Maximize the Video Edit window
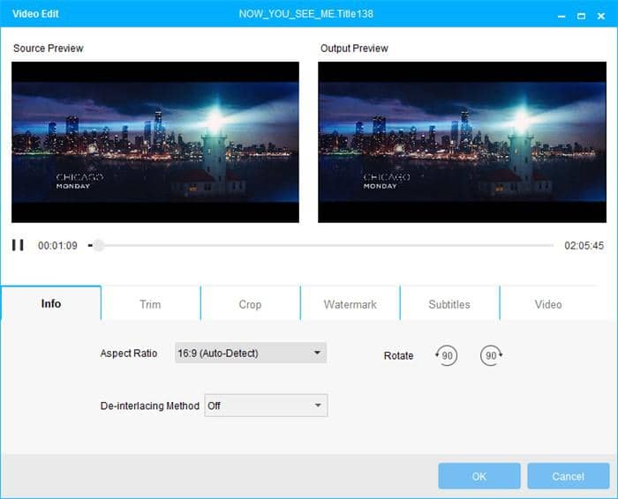 (x=581, y=16)
